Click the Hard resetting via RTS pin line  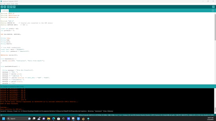click(12, 109)
